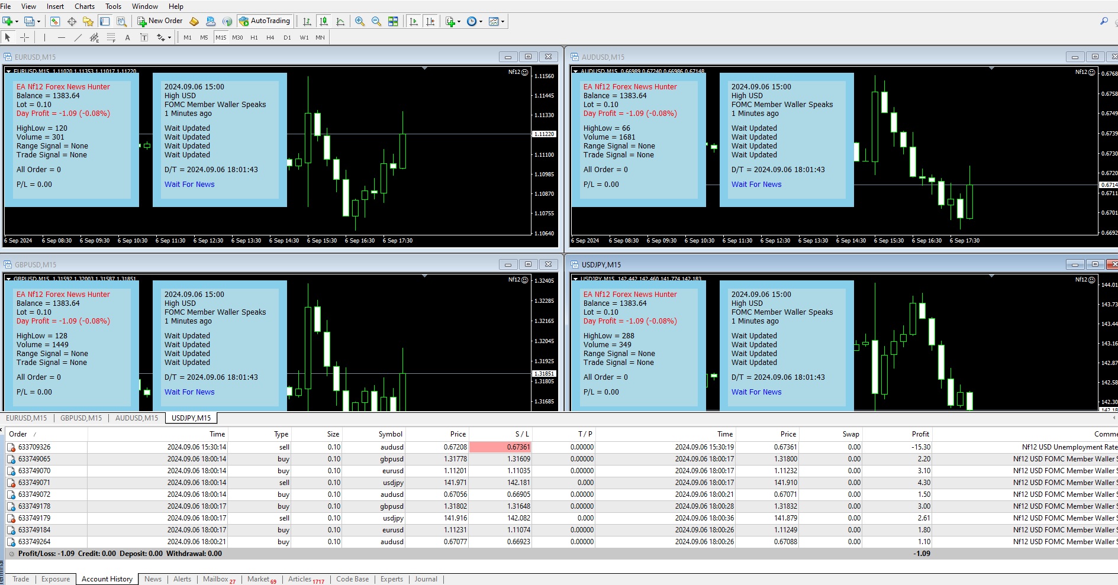Toggle chart auto scroll icon
Image resolution: width=1118 pixels, height=585 pixels.
(414, 21)
